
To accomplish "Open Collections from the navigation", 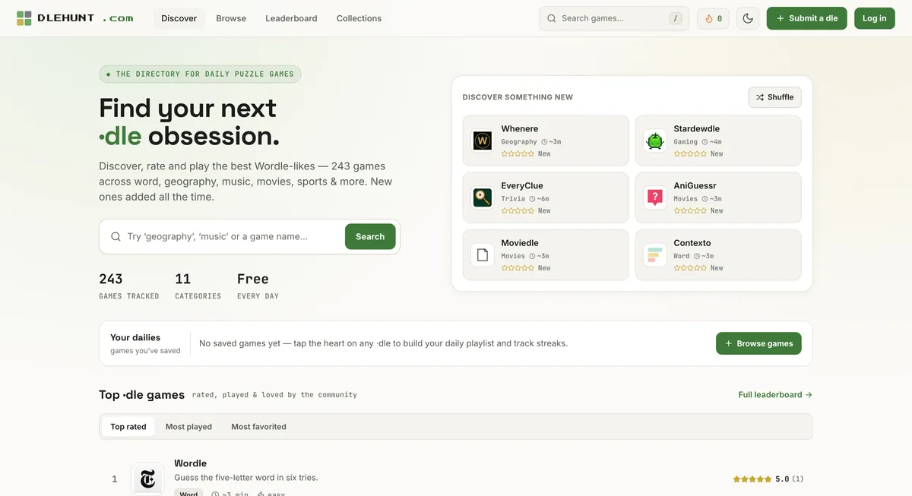I will coord(359,18).
